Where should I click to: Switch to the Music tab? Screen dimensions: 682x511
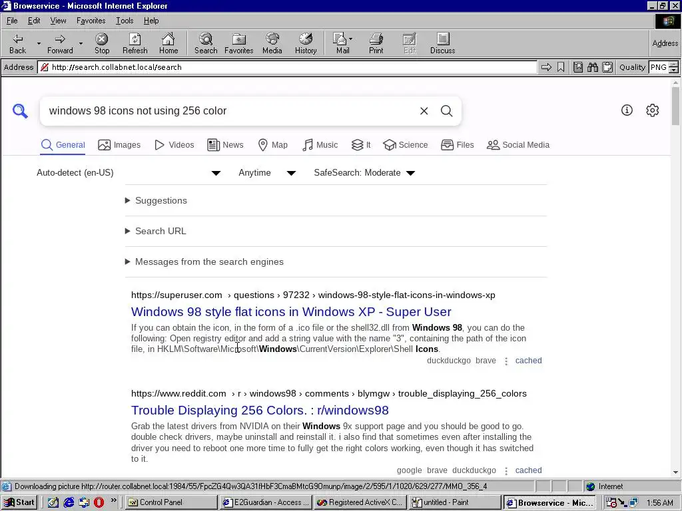pos(320,145)
